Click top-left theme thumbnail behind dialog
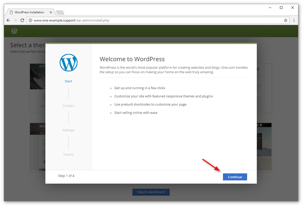Image resolution: width=302 pixels, height=205 pixels. pos(38,88)
